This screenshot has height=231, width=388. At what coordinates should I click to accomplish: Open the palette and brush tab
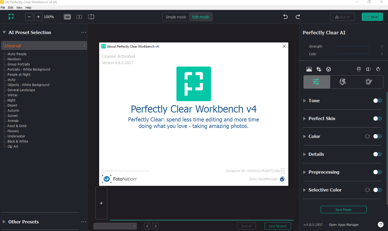click(369, 82)
